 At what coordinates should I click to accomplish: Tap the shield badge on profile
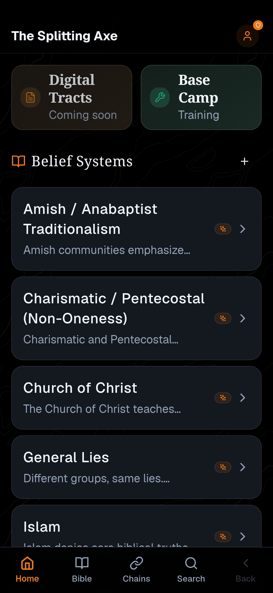point(258,25)
